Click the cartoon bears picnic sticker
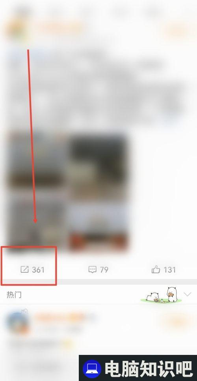This screenshot has width=197, height=381. (x=162, y=295)
